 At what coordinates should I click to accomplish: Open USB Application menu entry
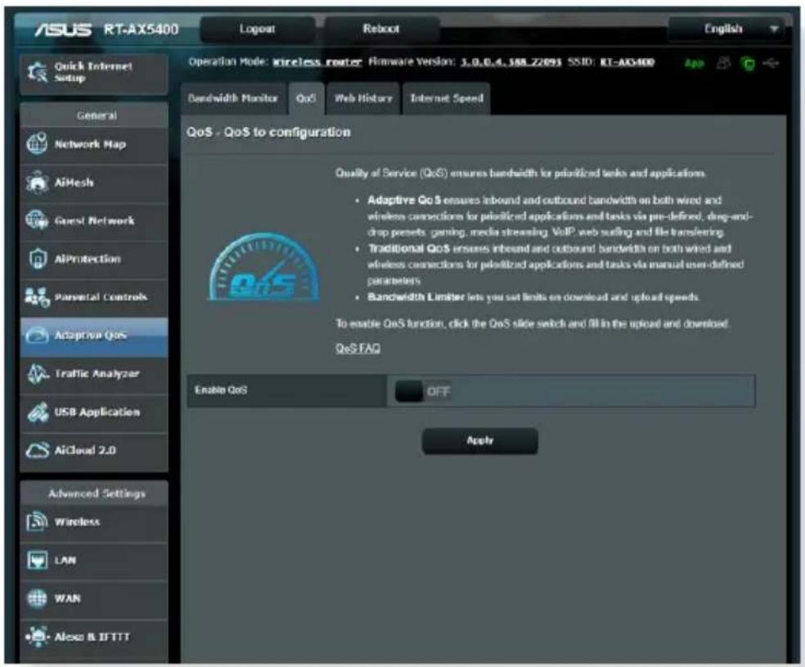(x=94, y=412)
